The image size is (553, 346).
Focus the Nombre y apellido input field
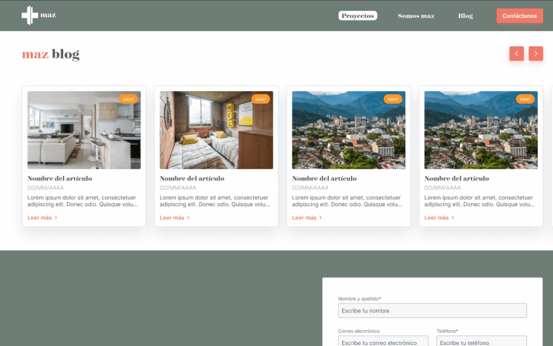point(432,310)
